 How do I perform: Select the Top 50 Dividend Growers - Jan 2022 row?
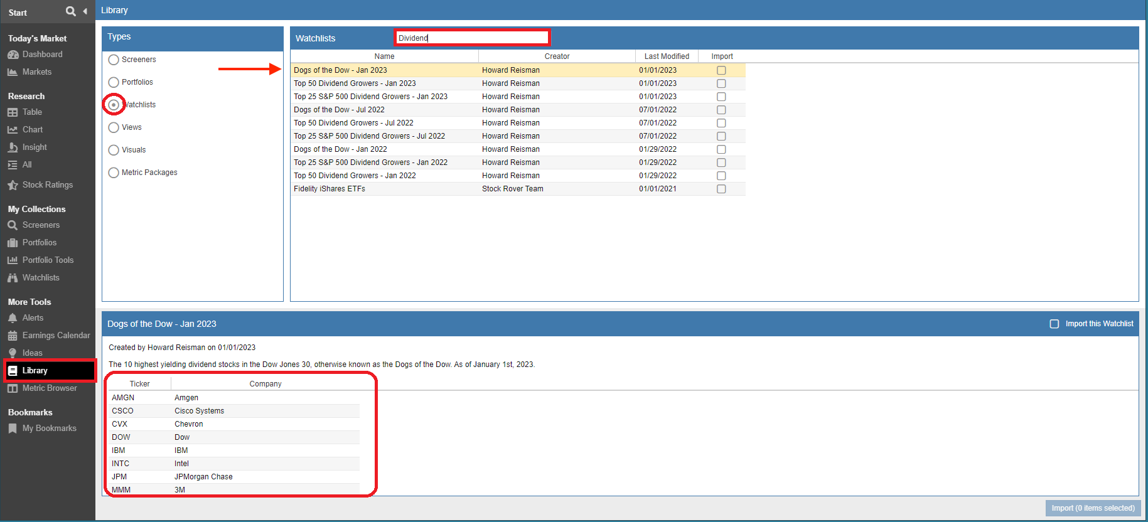(518, 176)
